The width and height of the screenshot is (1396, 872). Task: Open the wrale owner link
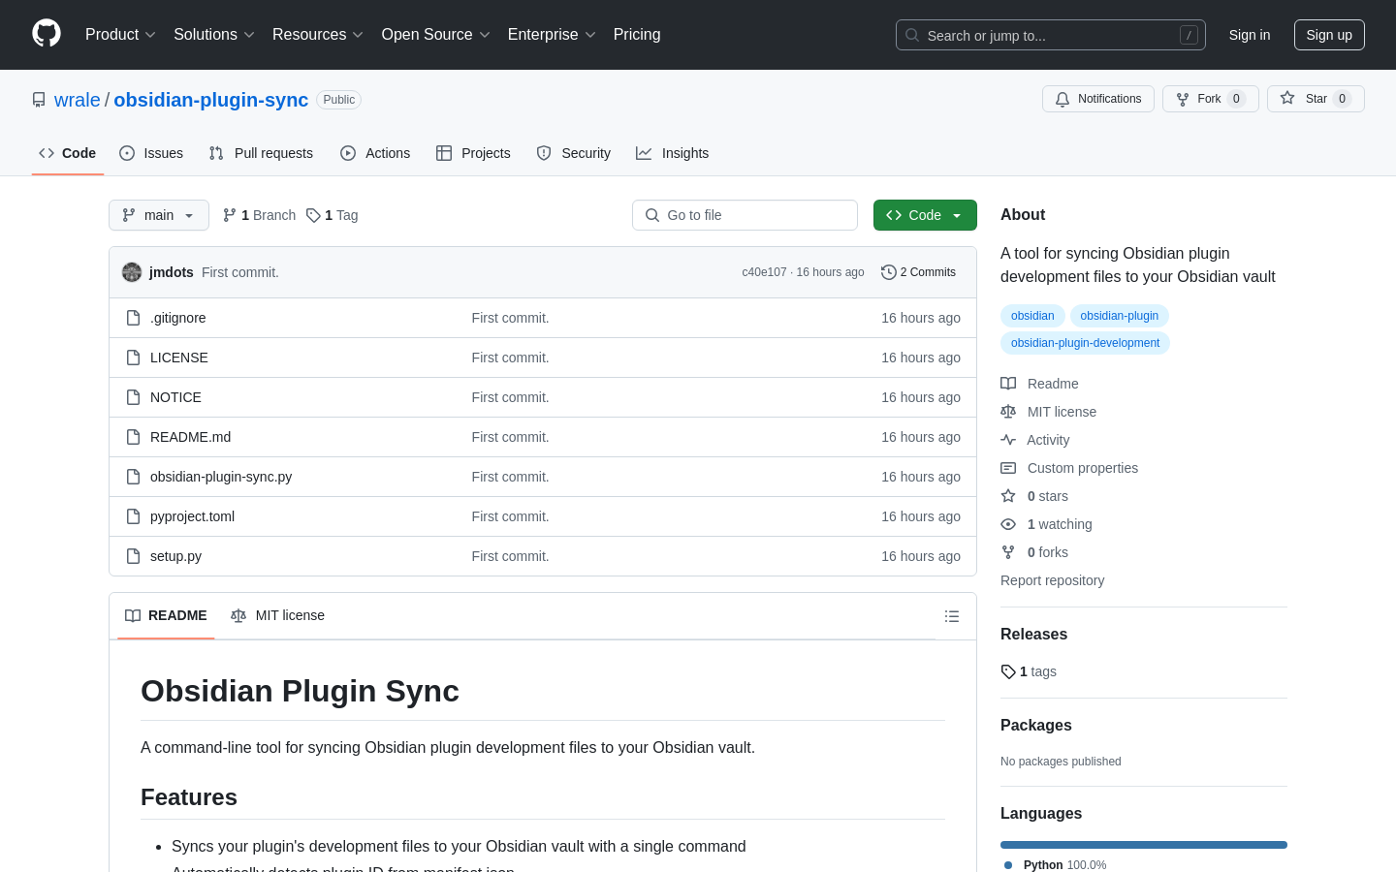[78, 100]
